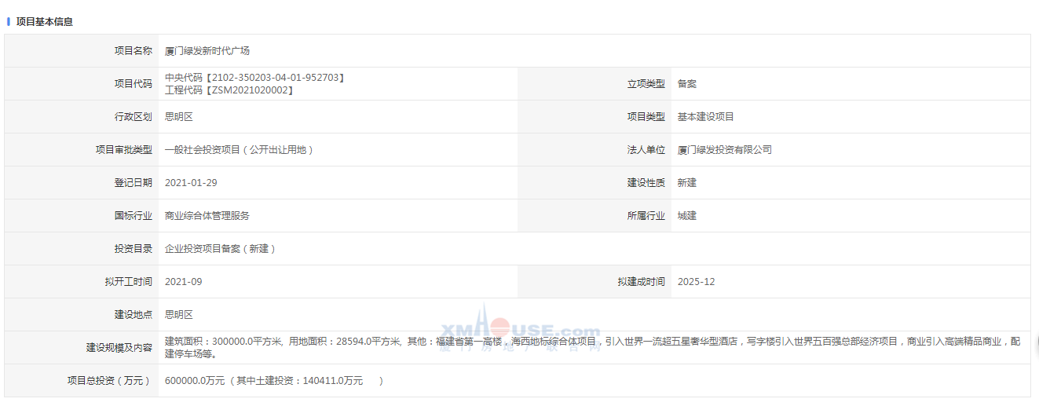
Task: Click engineering code ZSM2021020002
Action: 249,90
